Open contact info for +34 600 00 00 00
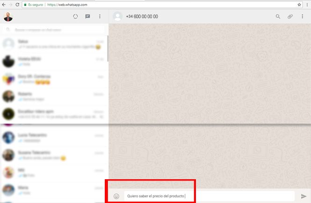311x203 pixels. tap(142, 17)
